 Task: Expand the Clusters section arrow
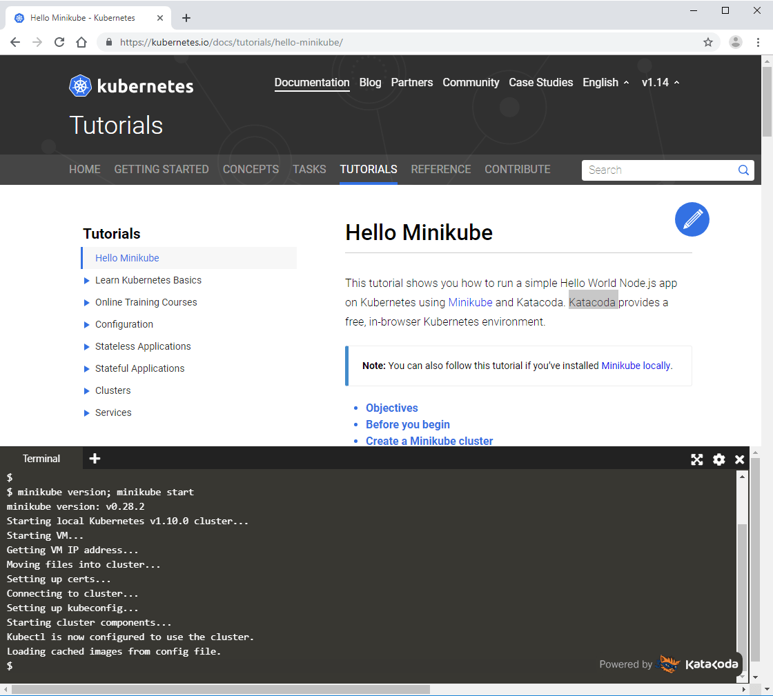coord(87,390)
